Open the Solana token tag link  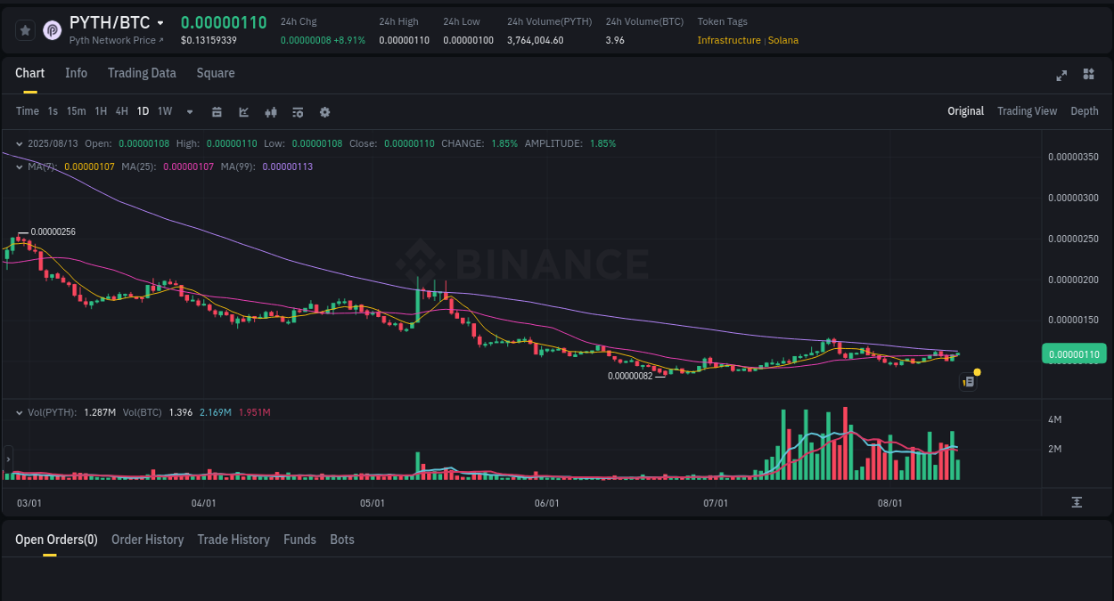(782, 40)
